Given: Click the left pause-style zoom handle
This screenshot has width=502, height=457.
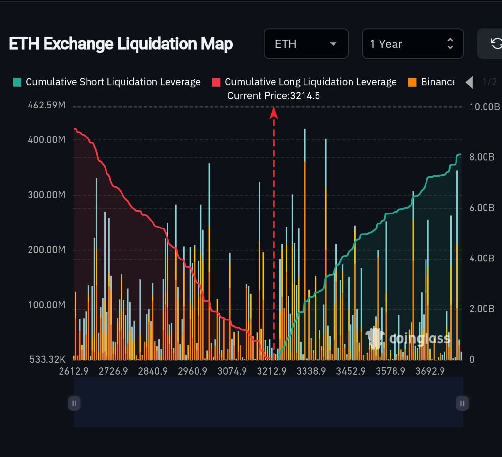Looking at the screenshot, I should click(x=74, y=403).
